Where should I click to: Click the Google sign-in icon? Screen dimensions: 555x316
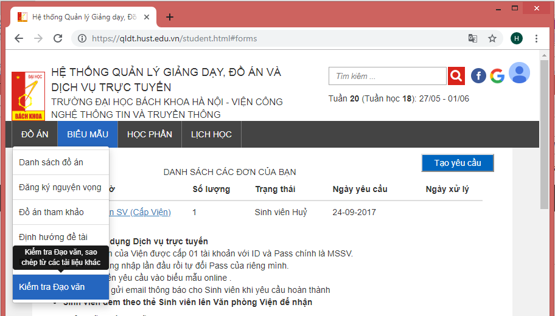(x=497, y=76)
